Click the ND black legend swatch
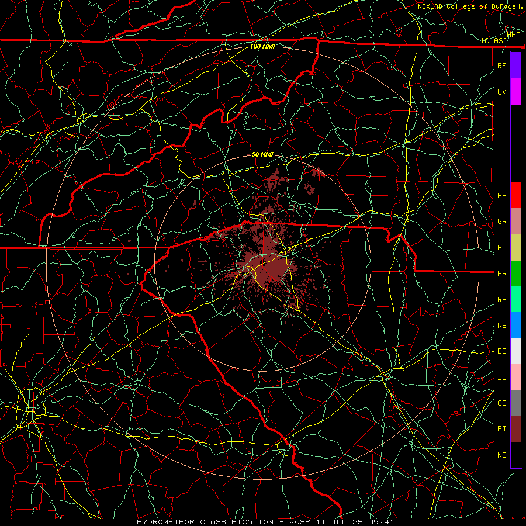This screenshot has width=526, height=526. click(x=516, y=455)
